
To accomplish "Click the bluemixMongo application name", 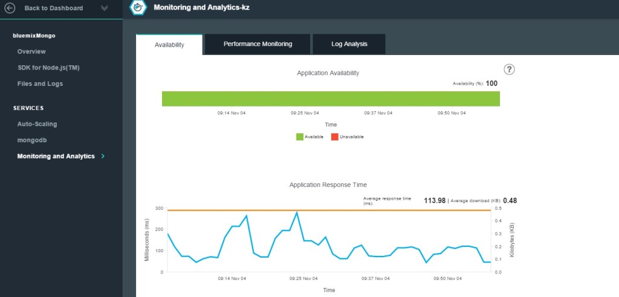I will [x=34, y=36].
